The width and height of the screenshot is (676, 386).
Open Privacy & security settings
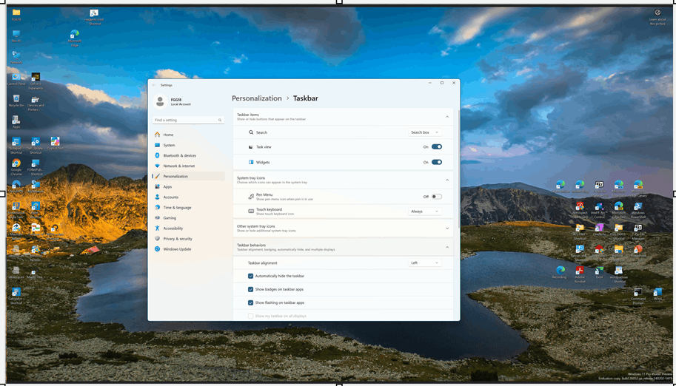click(188, 239)
